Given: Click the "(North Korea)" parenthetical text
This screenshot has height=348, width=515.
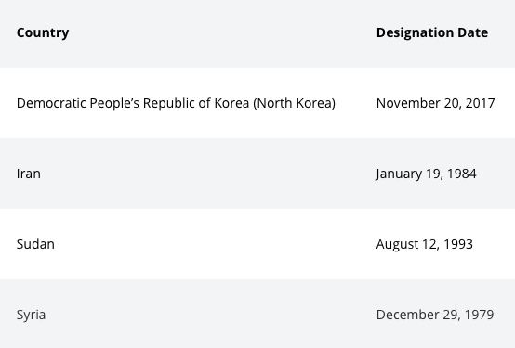Looking at the screenshot, I should (x=295, y=103).
